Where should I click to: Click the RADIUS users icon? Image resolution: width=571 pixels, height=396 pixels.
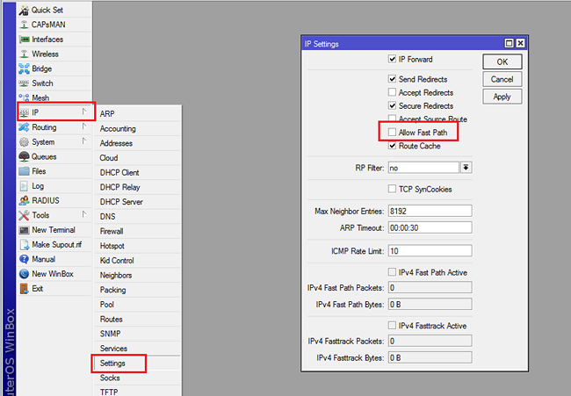[x=24, y=200]
